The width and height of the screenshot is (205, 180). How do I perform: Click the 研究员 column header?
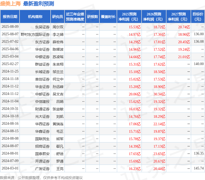58,17
